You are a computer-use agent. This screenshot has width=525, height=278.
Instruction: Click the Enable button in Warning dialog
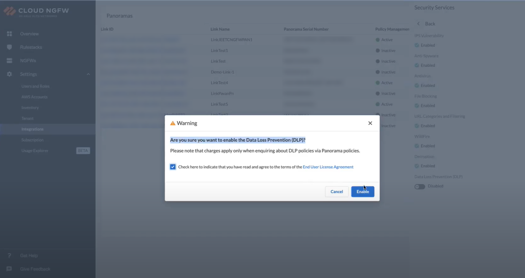[x=363, y=192]
